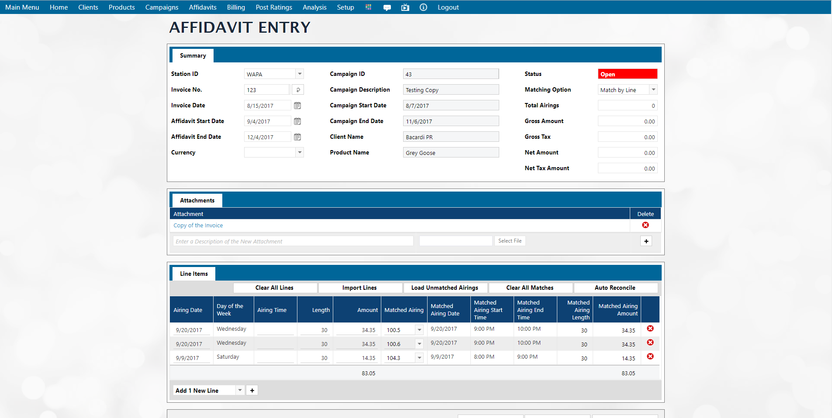Delete the Saturday 9/9/2017 line item
The height and width of the screenshot is (418, 832).
click(650, 356)
